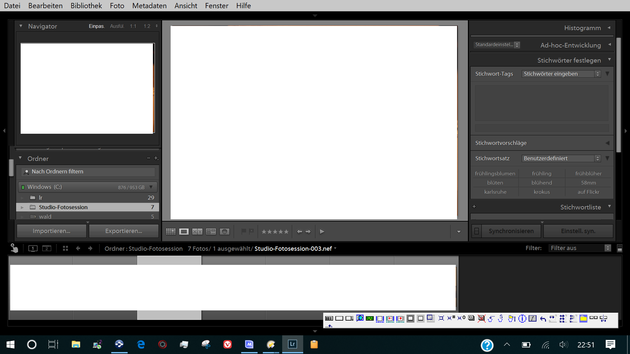Open survey view icon
Screen dimensions: 630x354
click(211, 231)
